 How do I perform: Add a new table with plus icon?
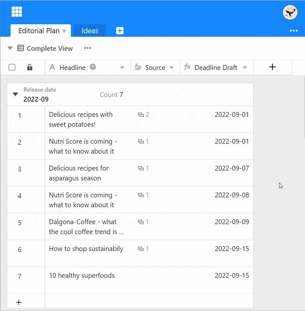119,31
